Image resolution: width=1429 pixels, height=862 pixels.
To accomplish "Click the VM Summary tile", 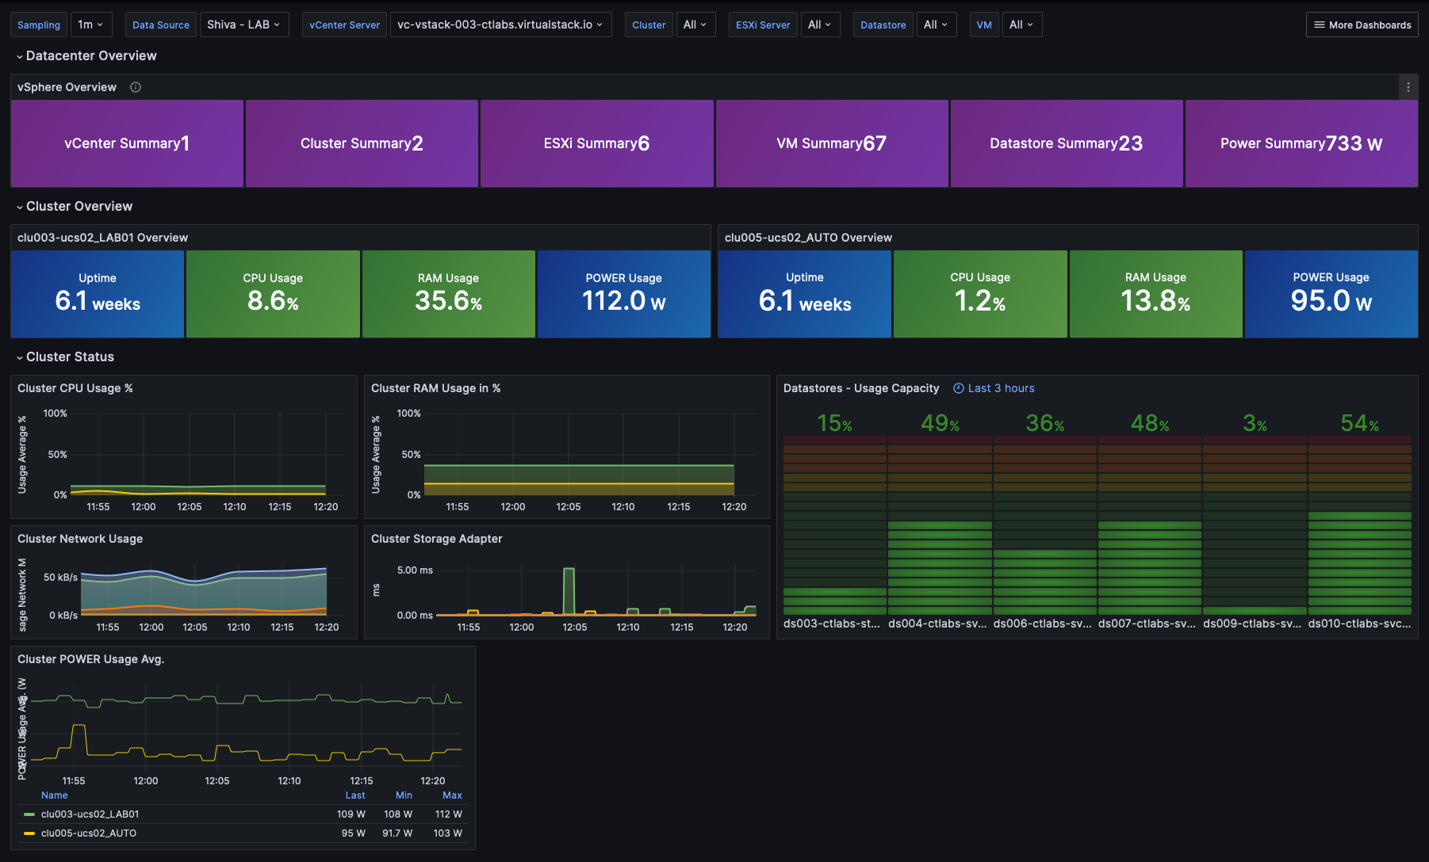I will pyautogui.click(x=831, y=143).
